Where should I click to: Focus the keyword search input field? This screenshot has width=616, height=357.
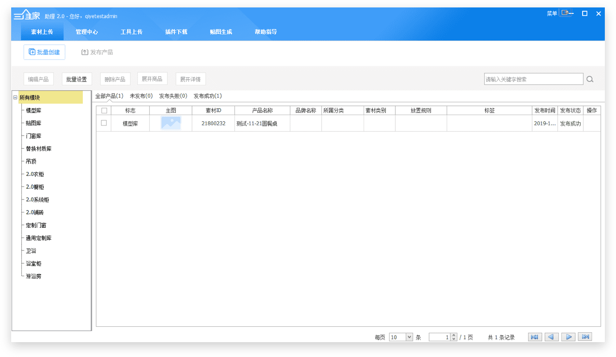534,79
